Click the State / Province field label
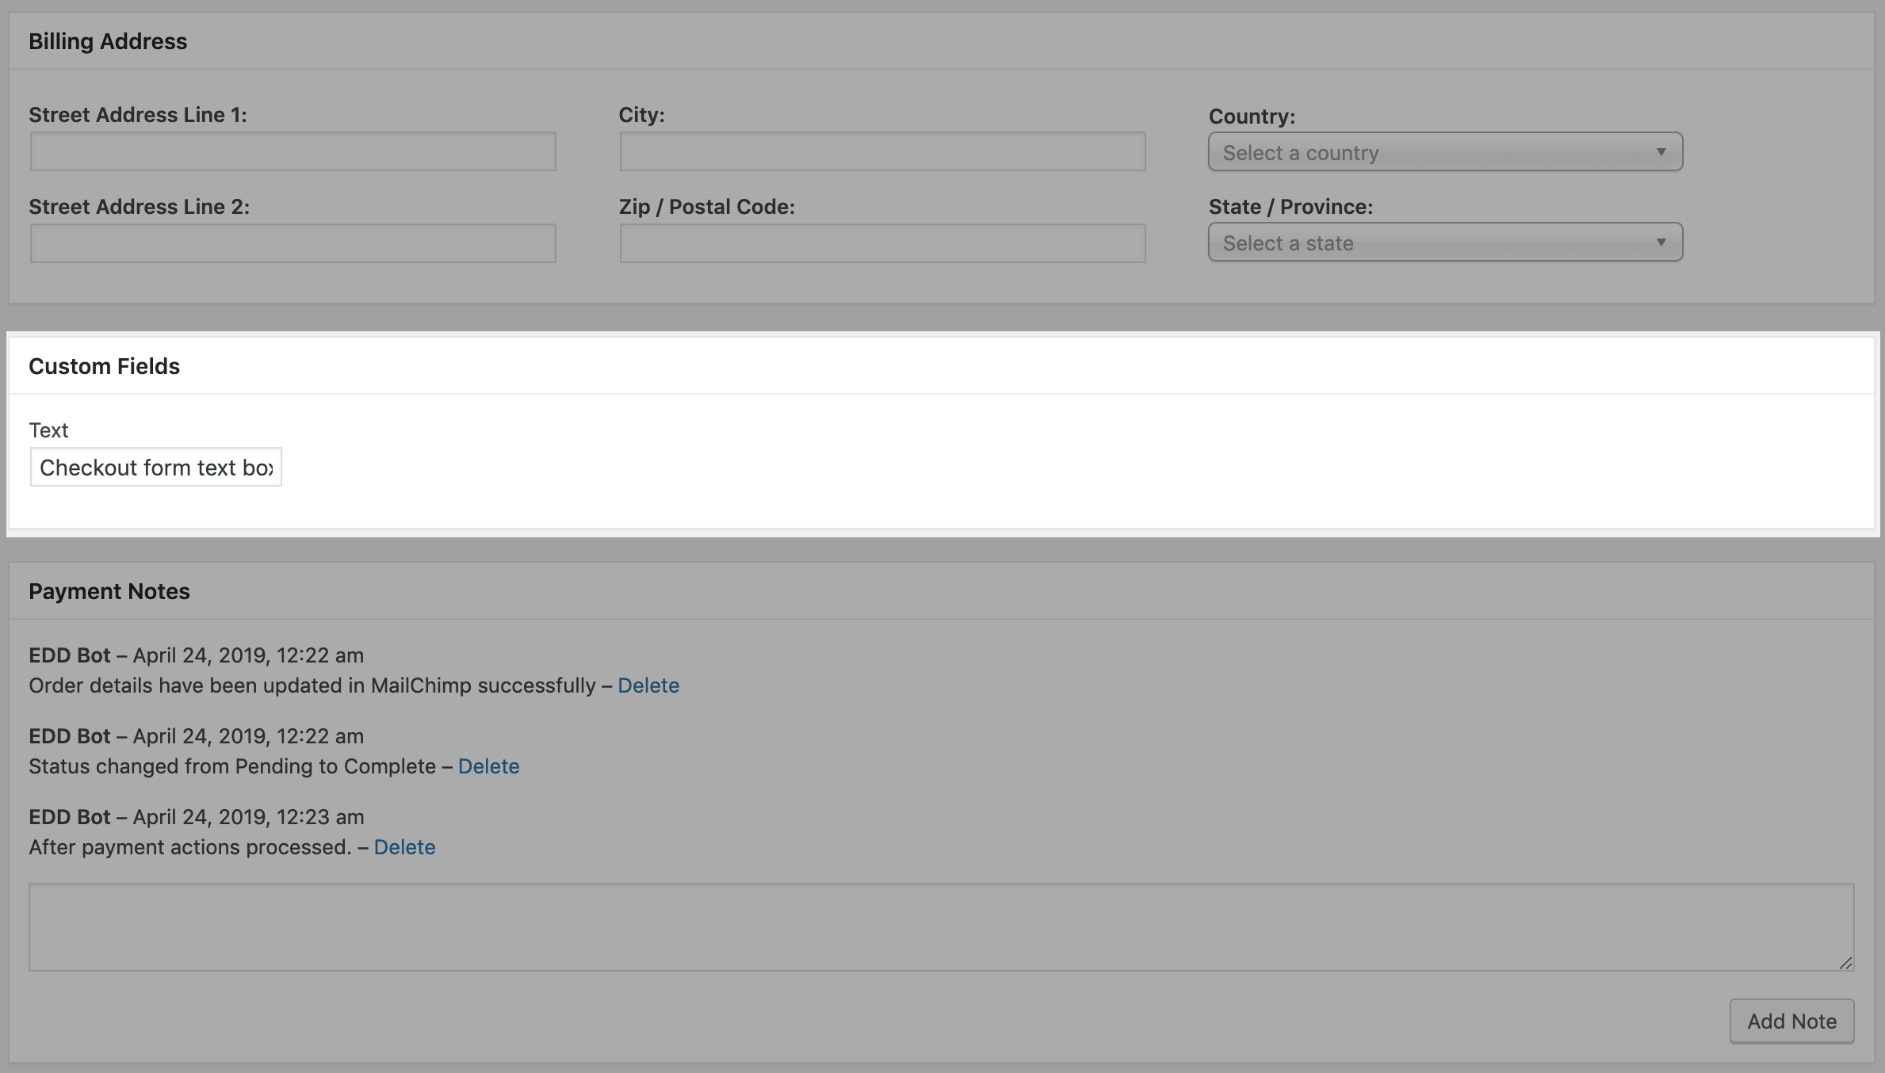Screen dimensions: 1885x1073 click(1290, 207)
